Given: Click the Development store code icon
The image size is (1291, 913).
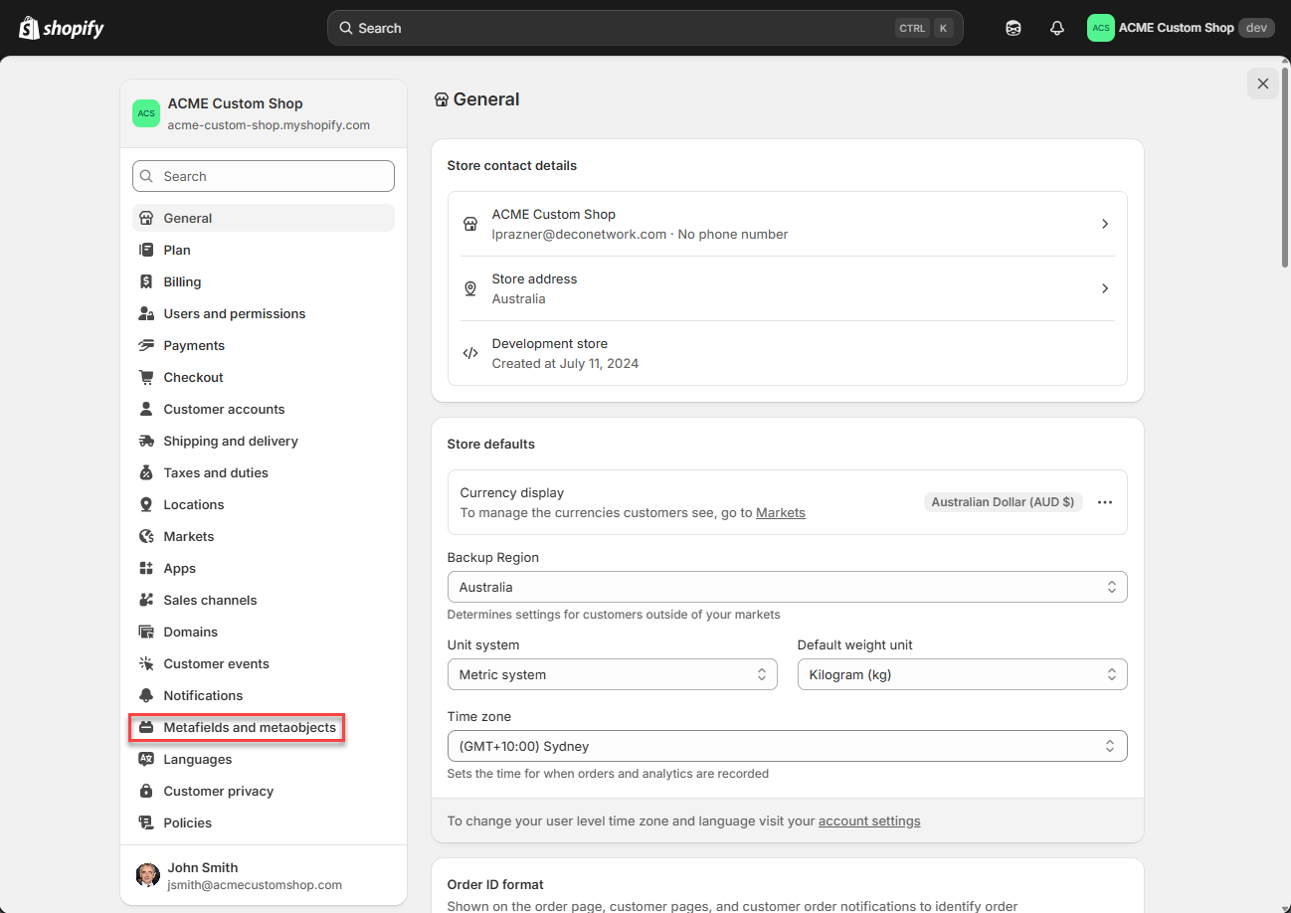Looking at the screenshot, I should (470, 353).
